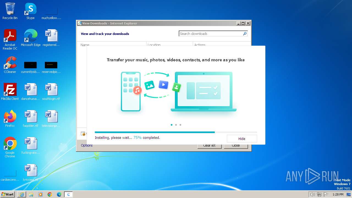This screenshot has width=352, height=198.
Task: Select the second slide indicator dot
Action: 176,125
